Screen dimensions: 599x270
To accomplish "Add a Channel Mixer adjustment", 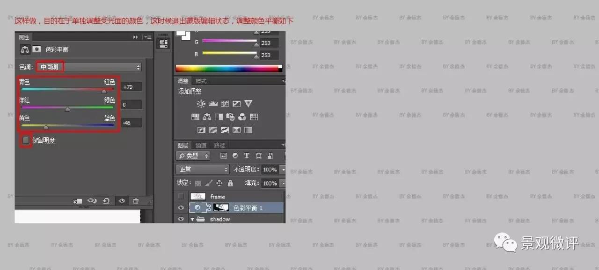I will [x=242, y=117].
